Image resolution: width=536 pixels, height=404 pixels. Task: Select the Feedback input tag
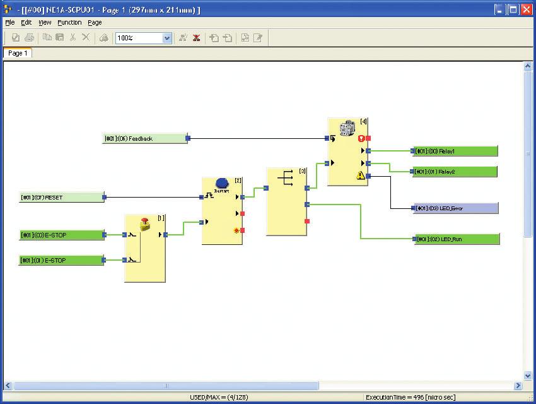[145, 138]
